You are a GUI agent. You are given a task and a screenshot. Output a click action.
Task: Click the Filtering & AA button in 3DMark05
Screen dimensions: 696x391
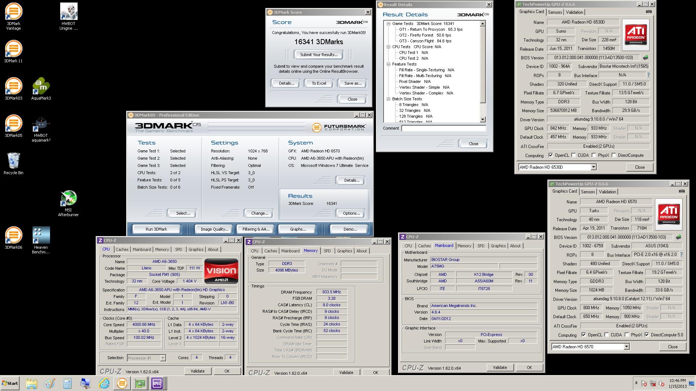click(x=256, y=229)
